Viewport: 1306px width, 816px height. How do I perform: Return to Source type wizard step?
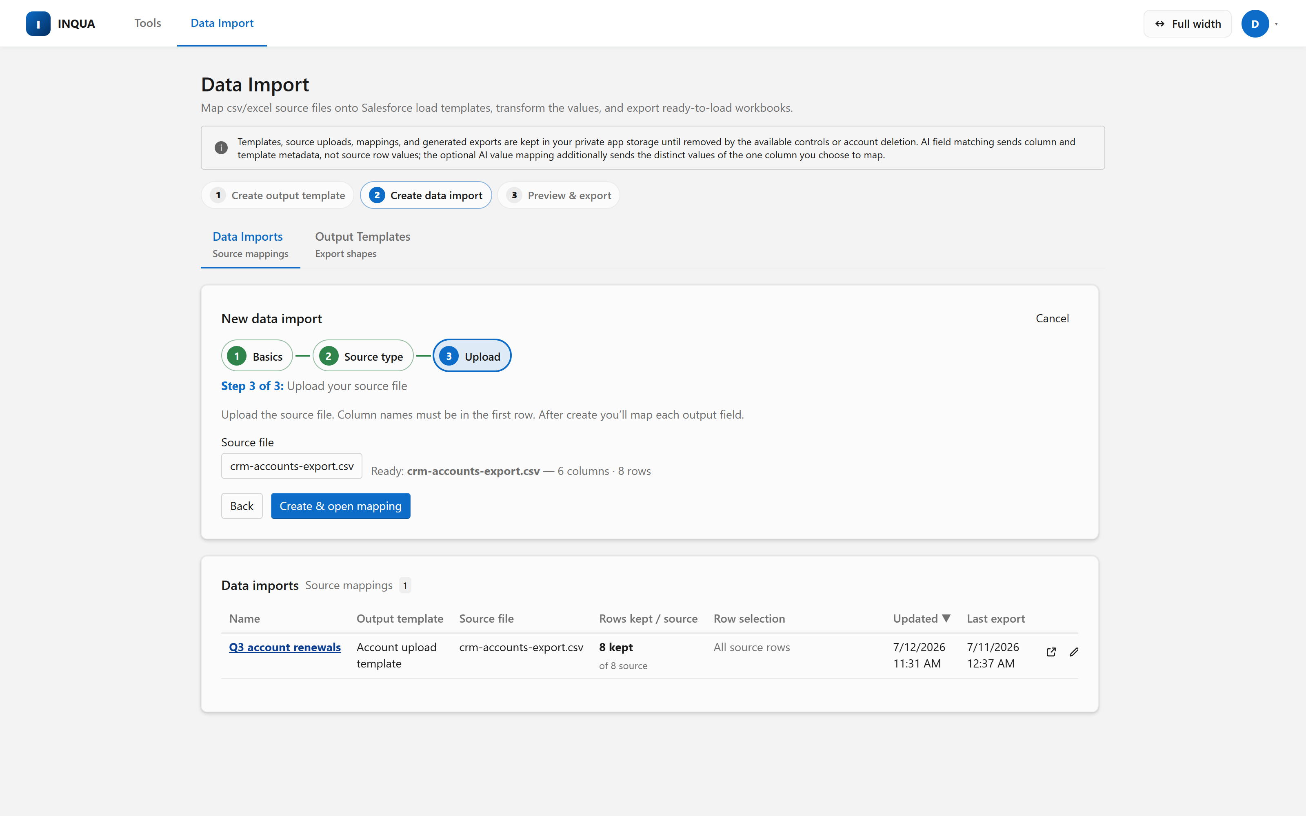363,356
